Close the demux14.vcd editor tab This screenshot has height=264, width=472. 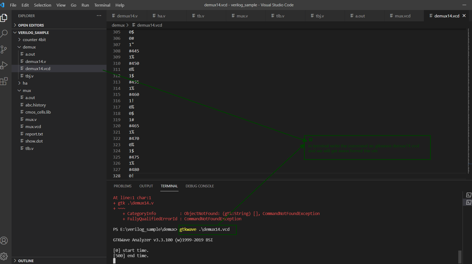tap(464, 16)
